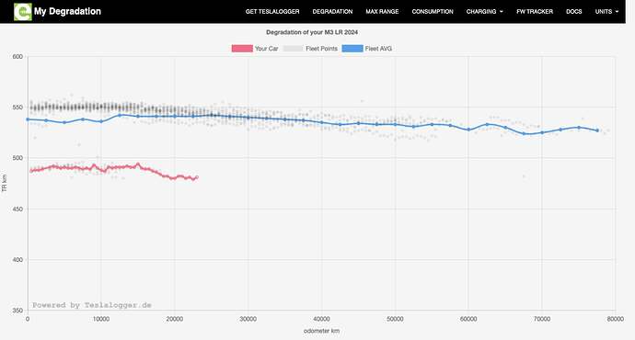The image size is (635, 340).
Task: Click the green Teslalogger logo icon
Action: tap(22, 11)
